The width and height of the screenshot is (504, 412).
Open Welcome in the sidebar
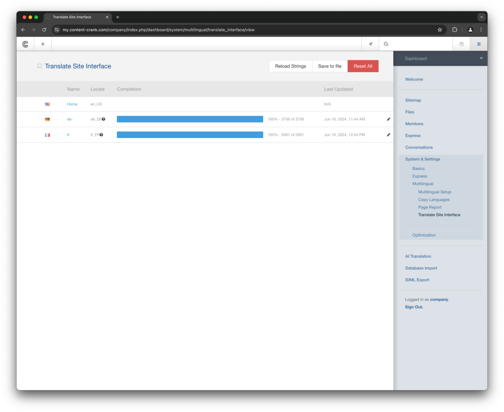point(414,79)
